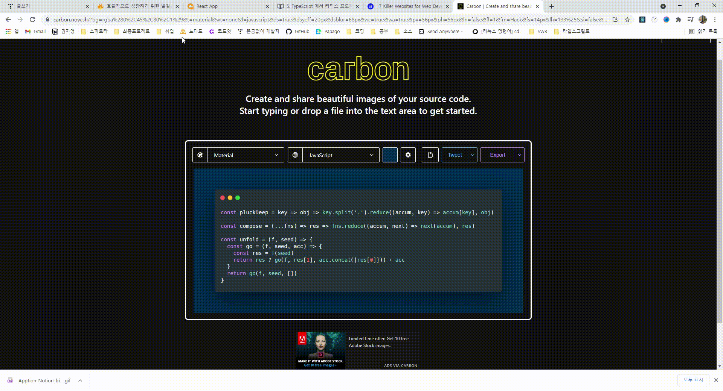Close the downloads bar
The image size is (723, 391).
click(716, 380)
